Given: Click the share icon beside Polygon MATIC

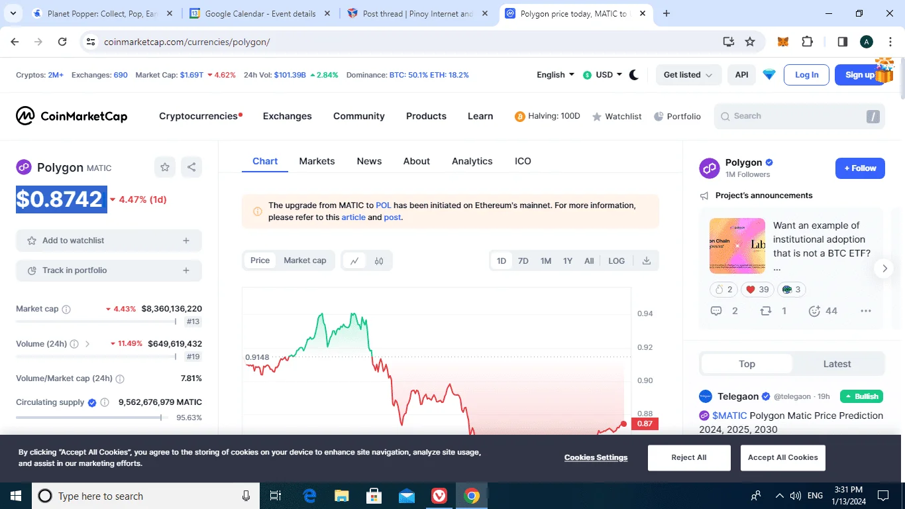Looking at the screenshot, I should (191, 167).
